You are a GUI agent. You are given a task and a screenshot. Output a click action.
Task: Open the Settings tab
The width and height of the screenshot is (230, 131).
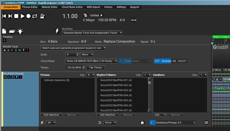point(121,7)
